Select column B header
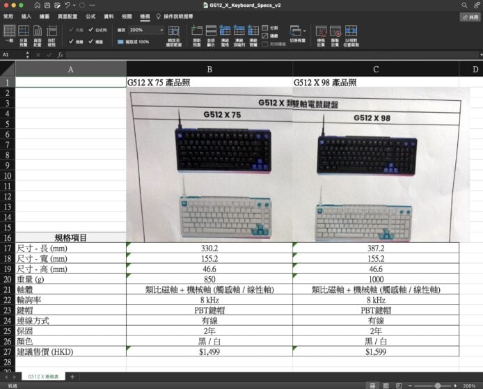483x389 pixels. click(209, 69)
